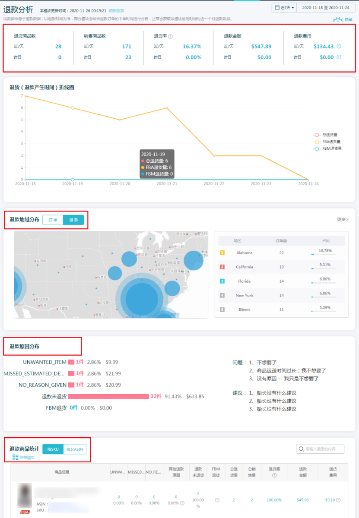Click the 隐藏 hide eye icon
This screenshot has width=359, height=518.
[x=338, y=19]
